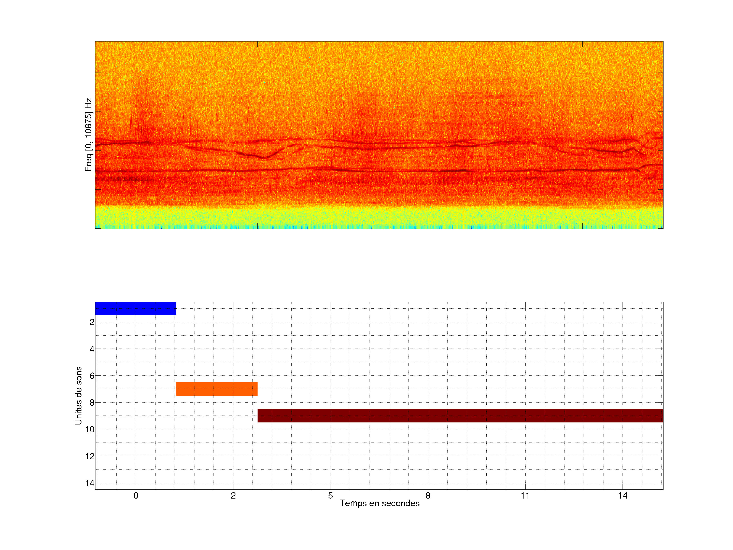The width and height of the screenshot is (733, 550).
Task: Click the y-axis tick label 12
Action: coord(90,456)
